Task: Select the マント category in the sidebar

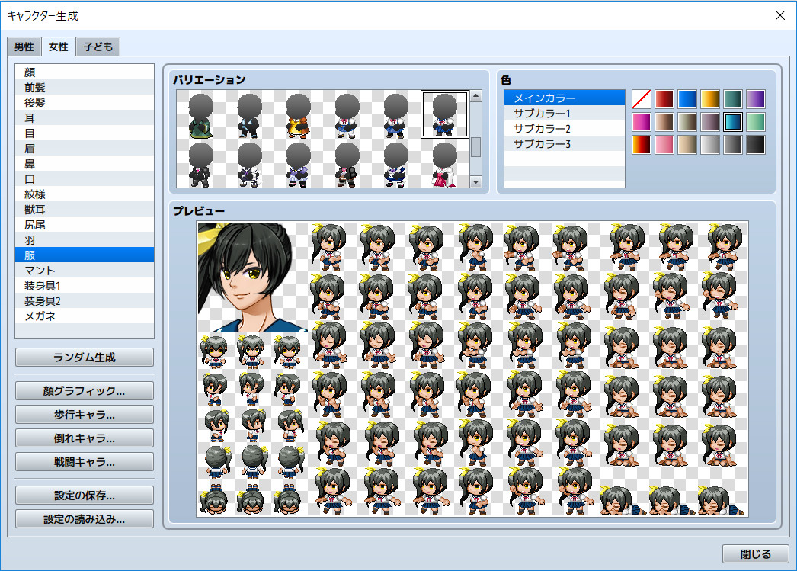Action: pyautogui.click(x=84, y=270)
